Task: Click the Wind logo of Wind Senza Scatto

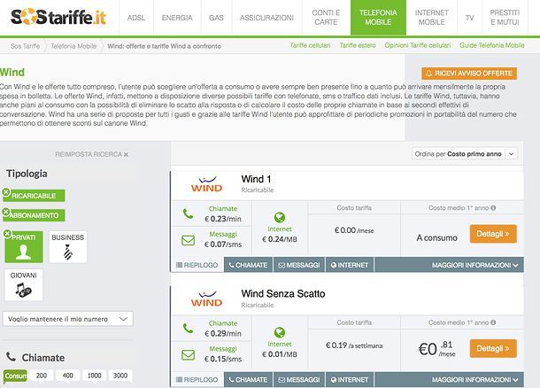Action: (x=206, y=299)
